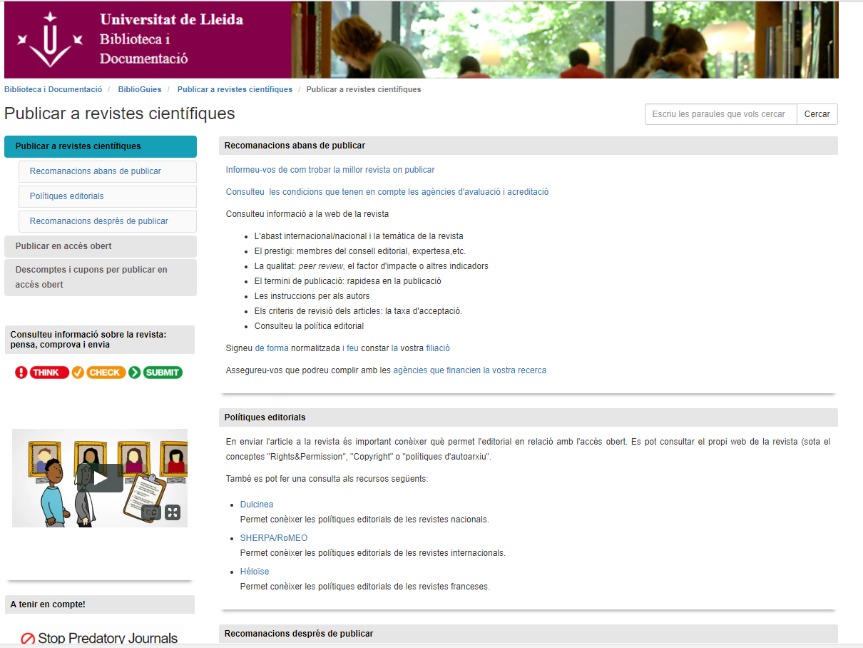Toggle closed captions on the video

150,512
